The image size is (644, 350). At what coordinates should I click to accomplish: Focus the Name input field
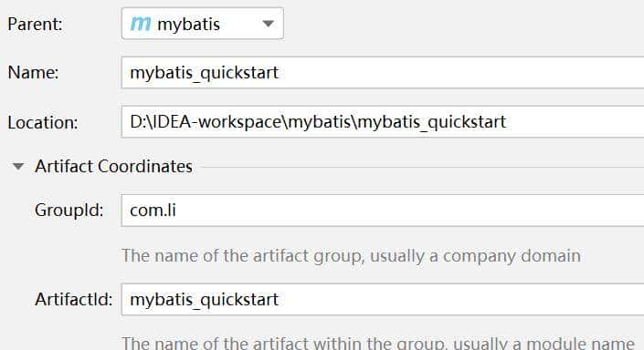(x=383, y=73)
